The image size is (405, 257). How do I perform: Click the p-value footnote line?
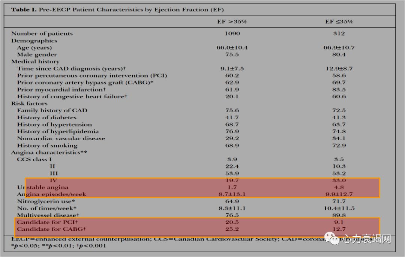point(58,246)
